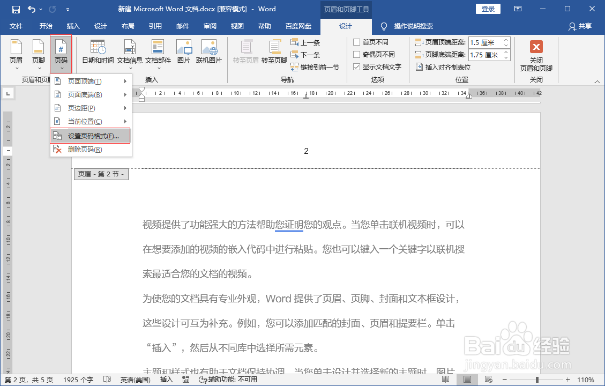This screenshot has width=605, height=386.
Task: Jump to 上一条 previous section
Action: (305, 42)
